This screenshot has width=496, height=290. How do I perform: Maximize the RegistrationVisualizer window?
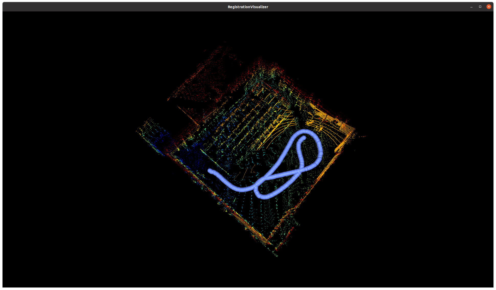pos(480,7)
